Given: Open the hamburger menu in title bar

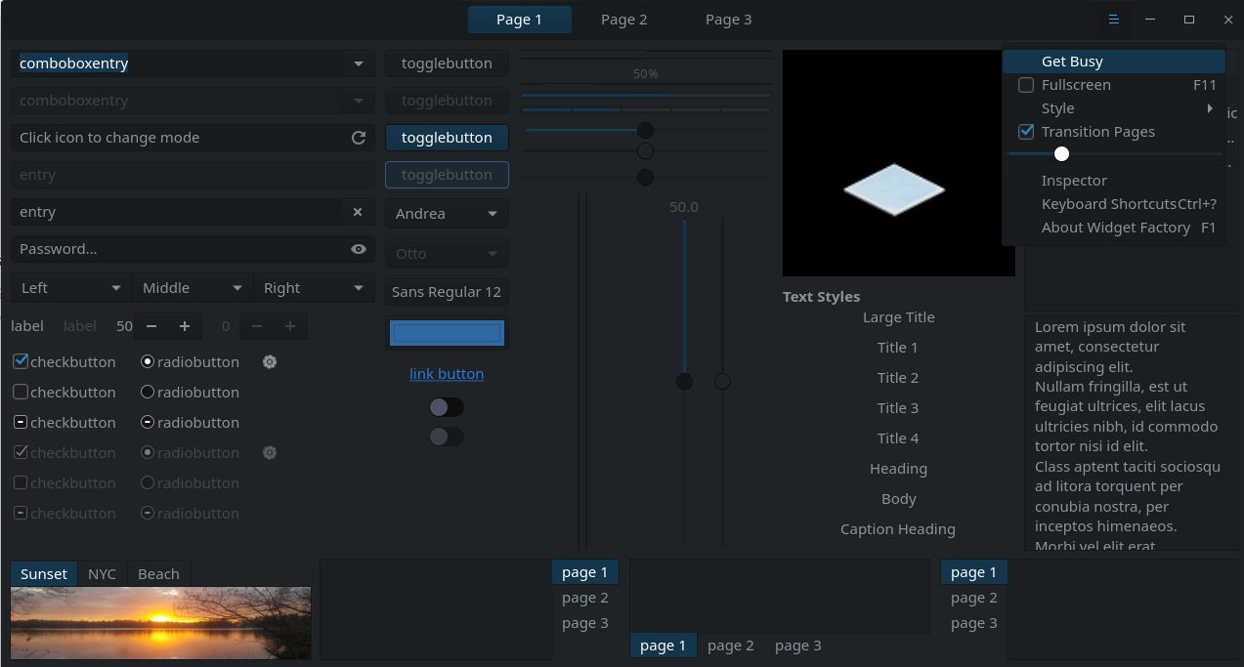Looking at the screenshot, I should click(1113, 20).
